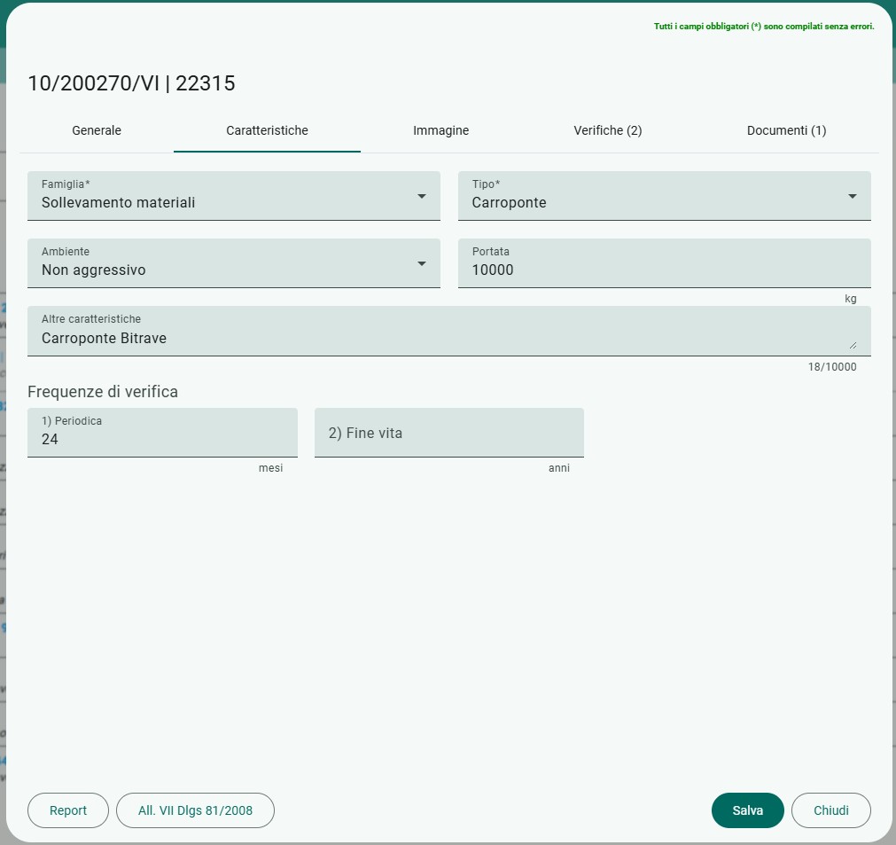Open the Immagine tab
Screen dimensions: 896x845
[440, 130]
